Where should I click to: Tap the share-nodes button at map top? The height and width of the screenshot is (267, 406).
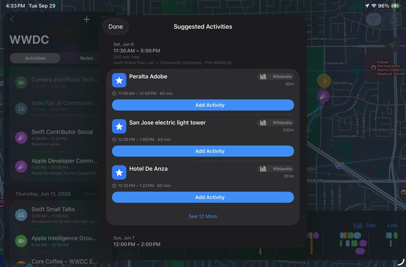coord(373,19)
